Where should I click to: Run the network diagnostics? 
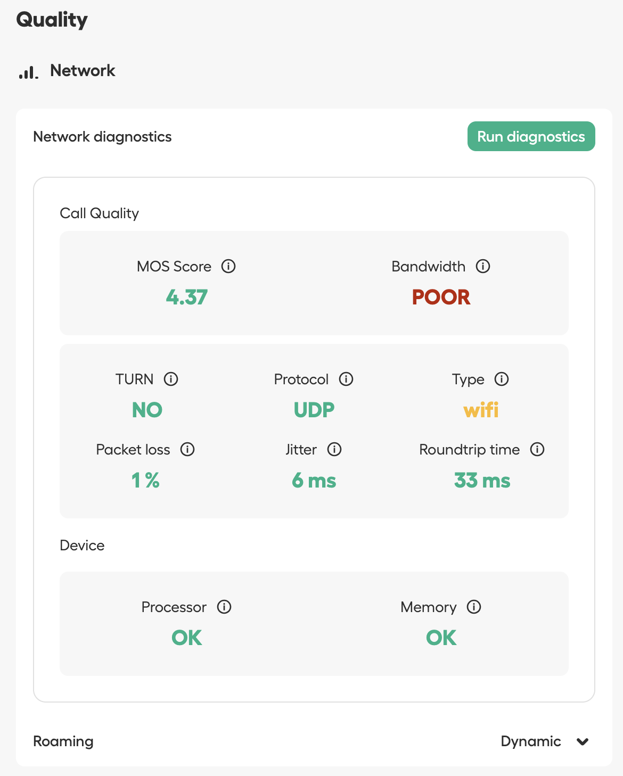[531, 136]
